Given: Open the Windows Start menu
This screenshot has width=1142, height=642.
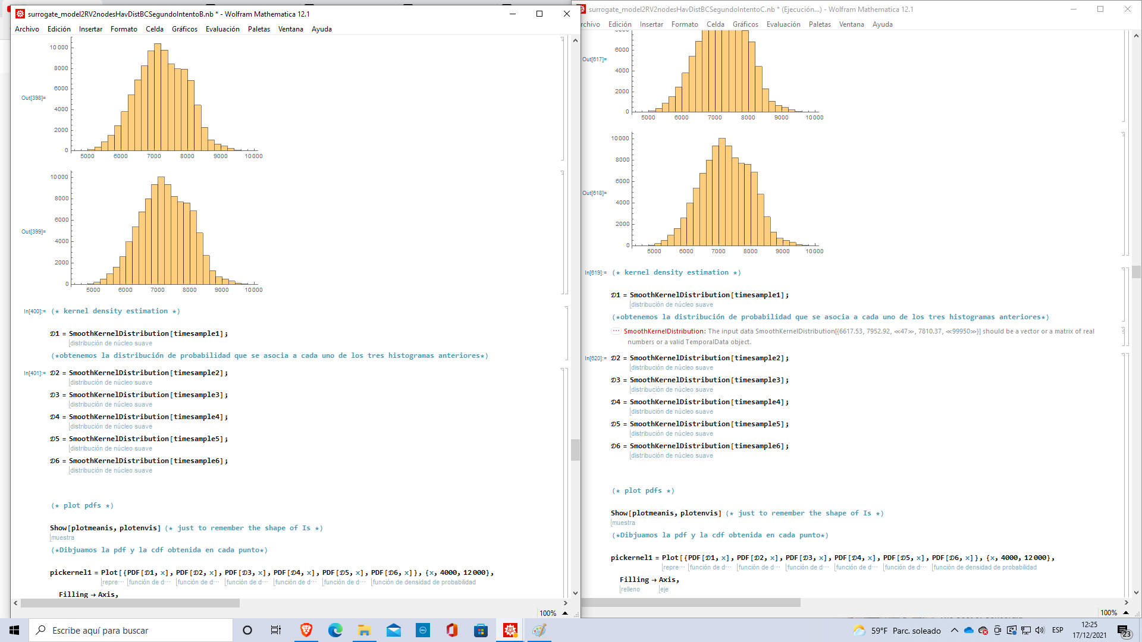Looking at the screenshot, I should point(14,630).
